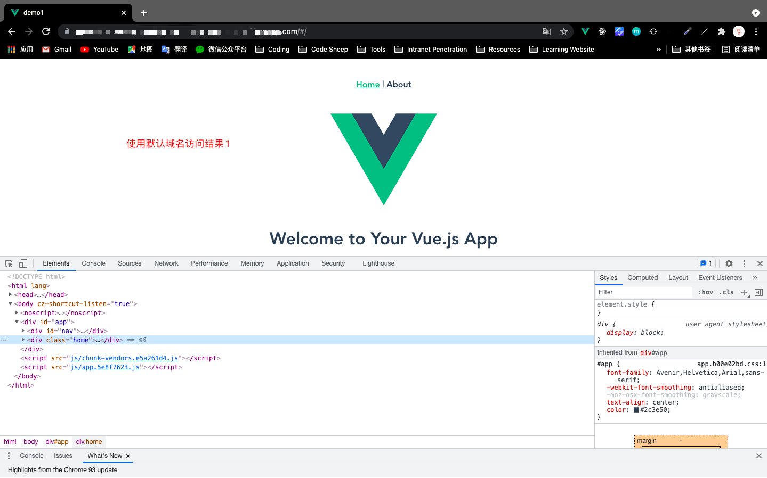Open the 阅读清单 reading list

pos(741,50)
